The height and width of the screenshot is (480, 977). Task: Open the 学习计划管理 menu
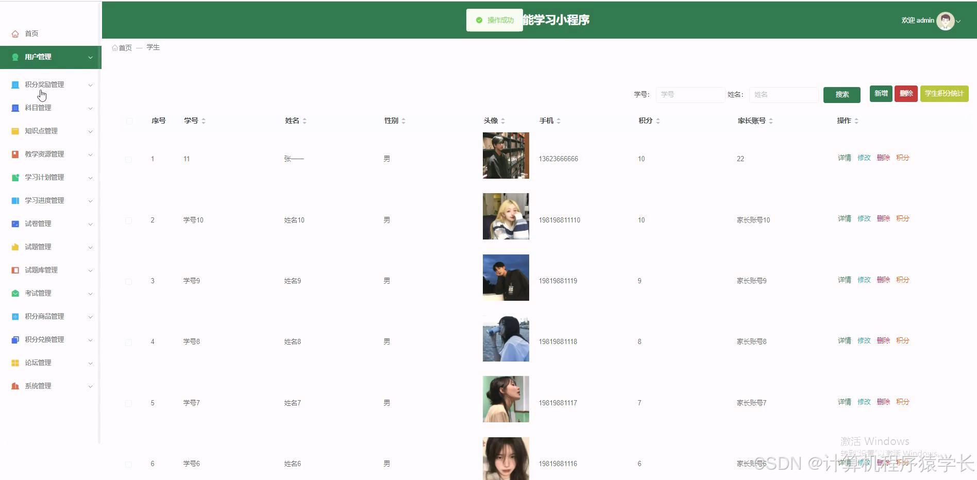tap(50, 177)
